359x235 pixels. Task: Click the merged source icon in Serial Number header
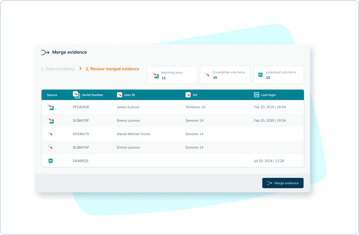(x=76, y=95)
